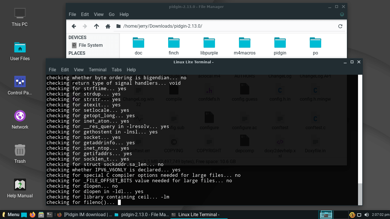Click the volume icon in system tray
The width and height of the screenshot is (390, 219).
[367, 215]
